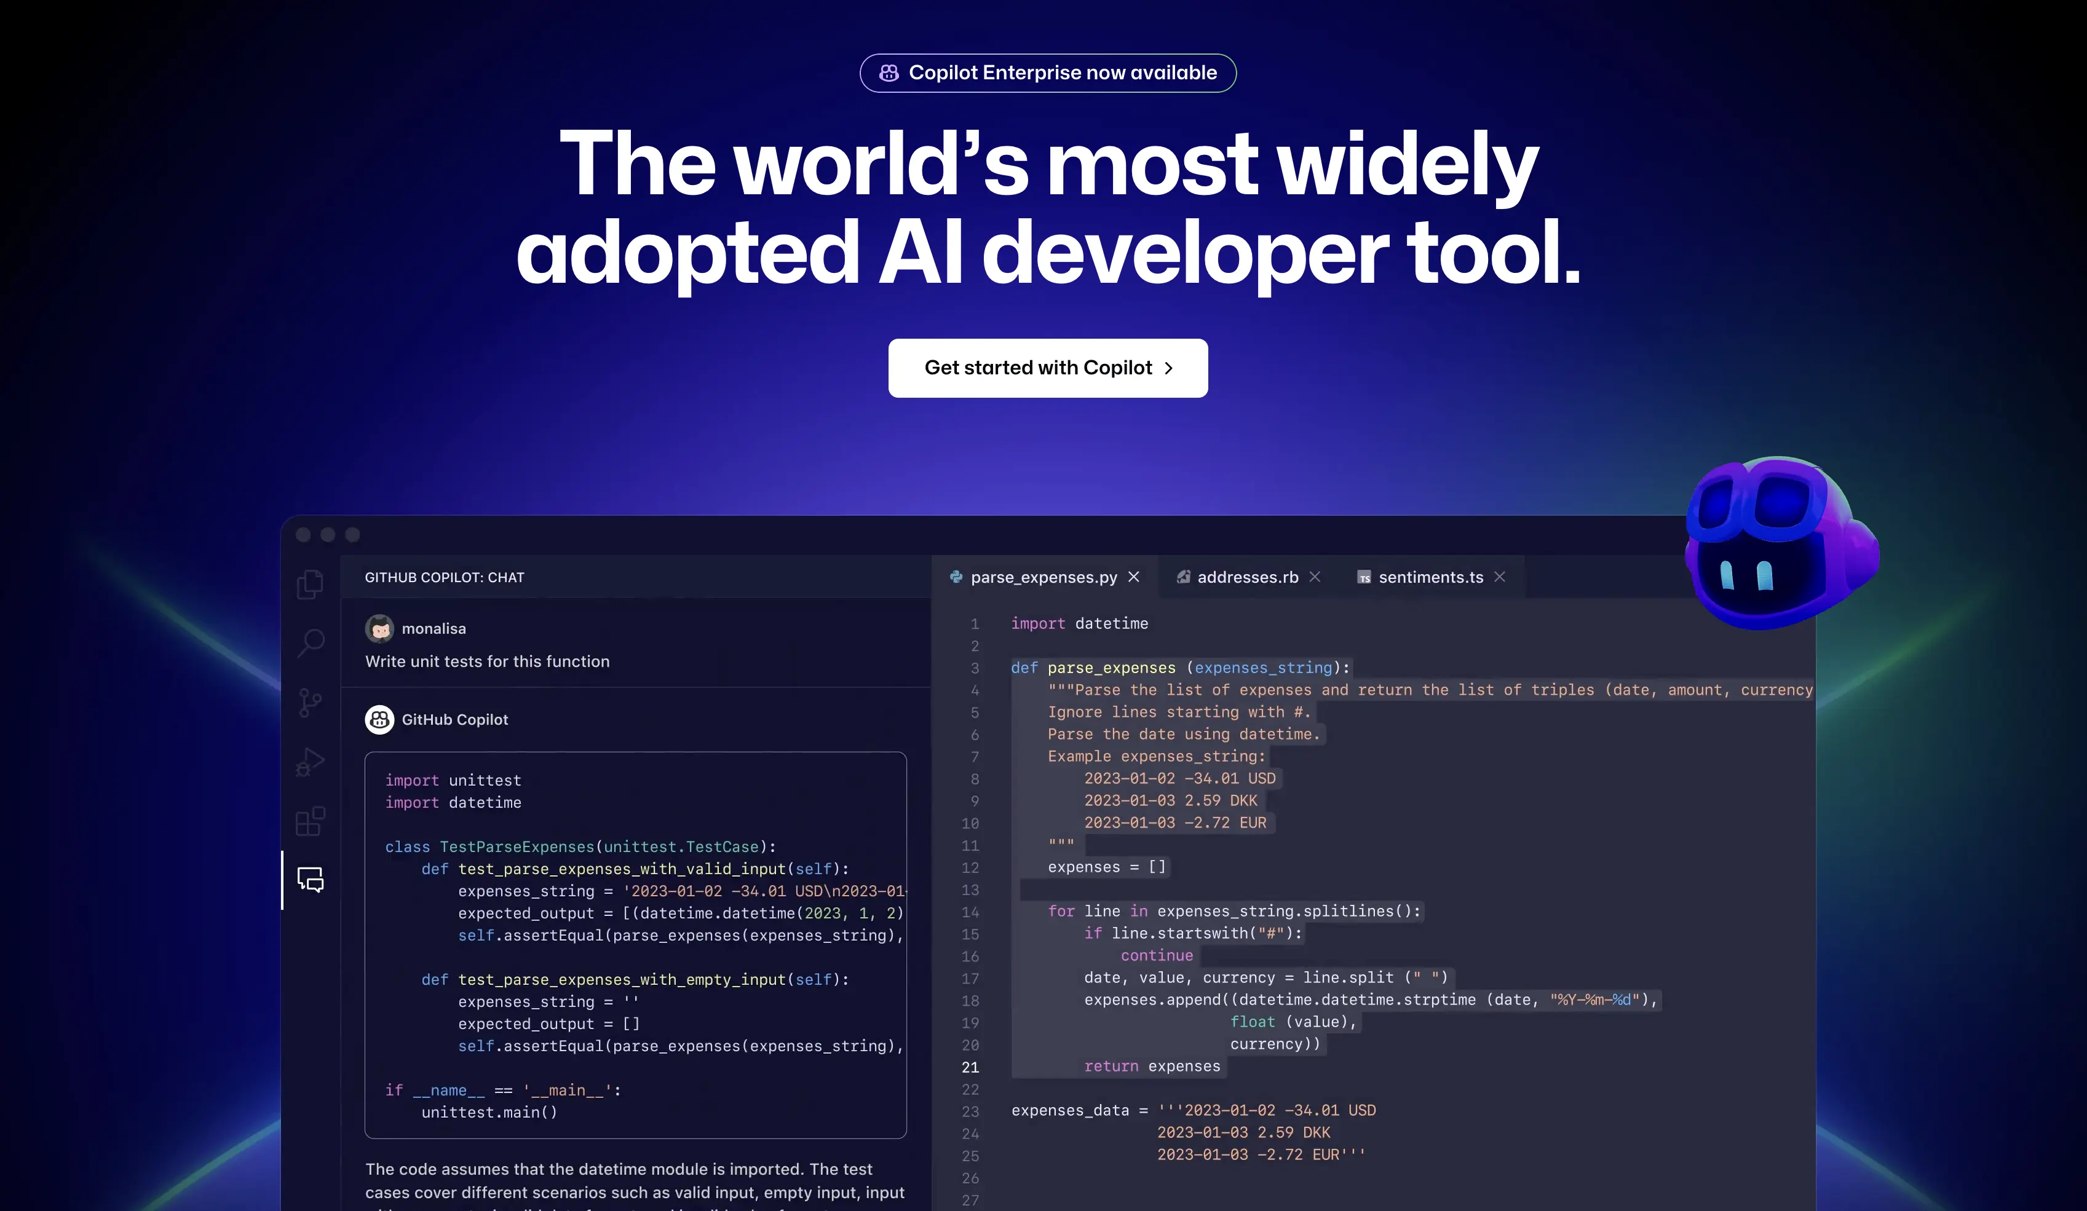Select the Search icon in sidebar

310,640
